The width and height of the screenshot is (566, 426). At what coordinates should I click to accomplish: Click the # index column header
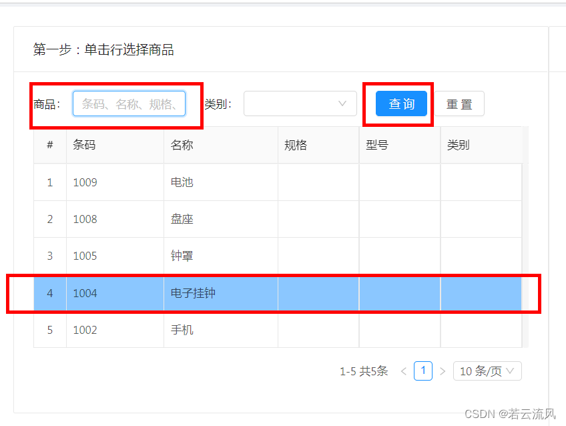(50, 145)
